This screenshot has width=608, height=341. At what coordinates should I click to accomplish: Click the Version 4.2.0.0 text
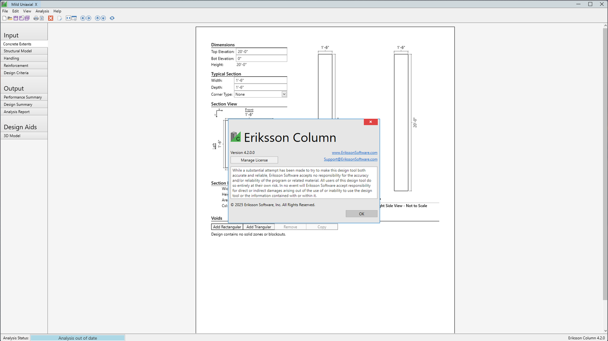(242, 153)
